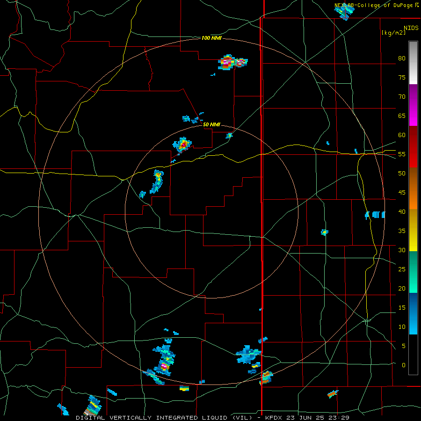Click the 0 value on color scale
Screen dimensions: 421x421
[404, 365]
